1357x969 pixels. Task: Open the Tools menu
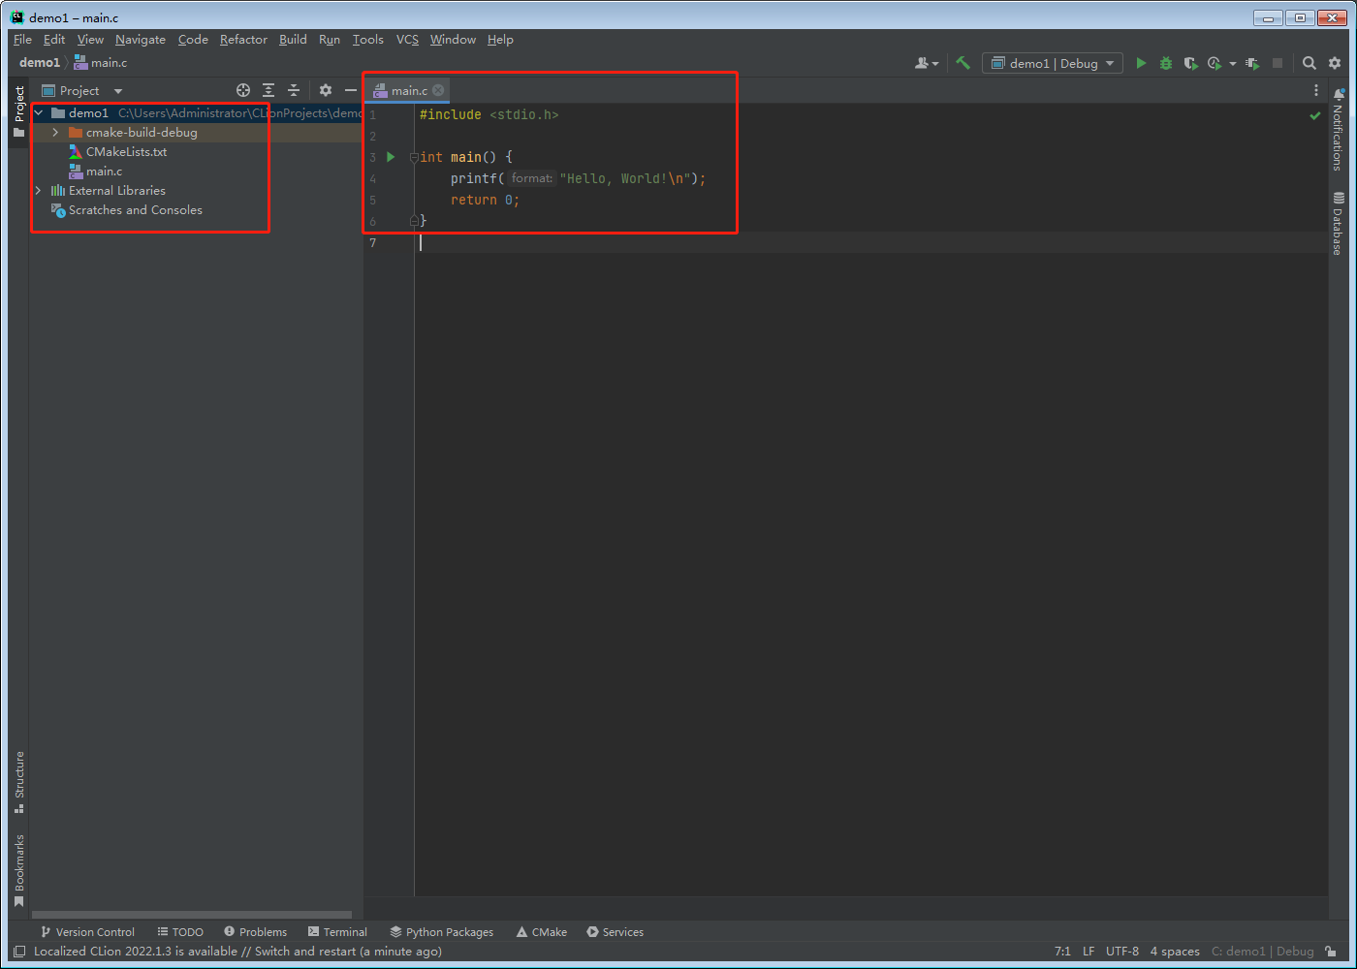(x=368, y=40)
